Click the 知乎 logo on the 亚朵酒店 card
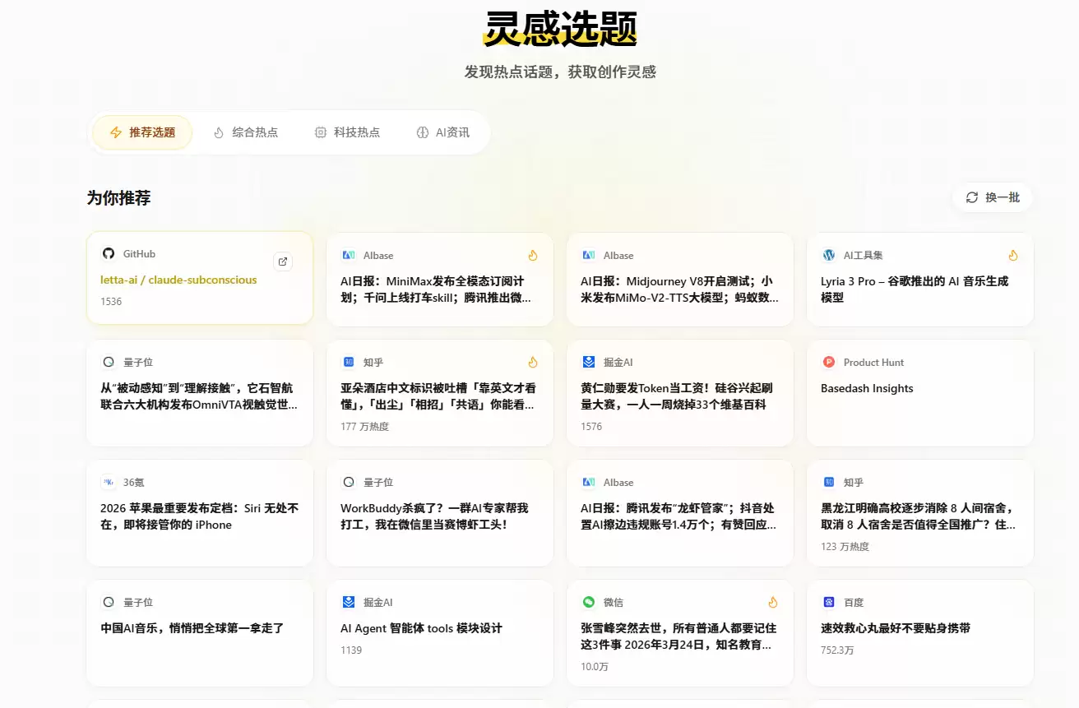This screenshot has height=708, width=1079. 349,362
